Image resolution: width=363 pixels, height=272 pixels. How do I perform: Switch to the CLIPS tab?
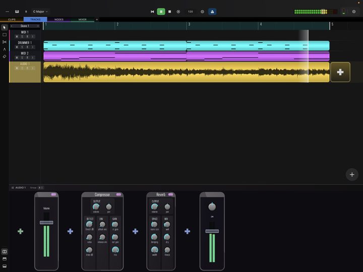click(12, 20)
